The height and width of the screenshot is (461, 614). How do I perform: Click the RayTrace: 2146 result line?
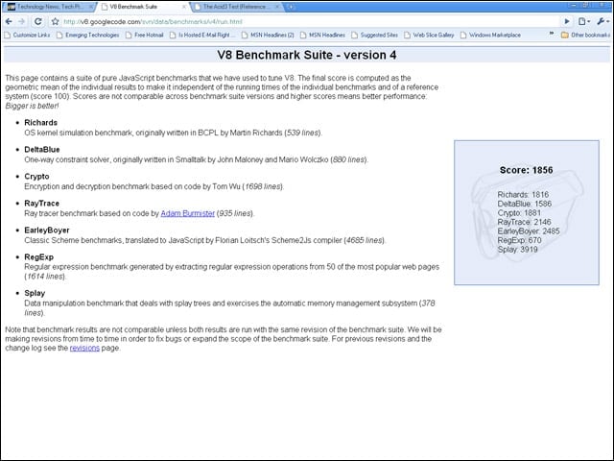(x=524, y=222)
